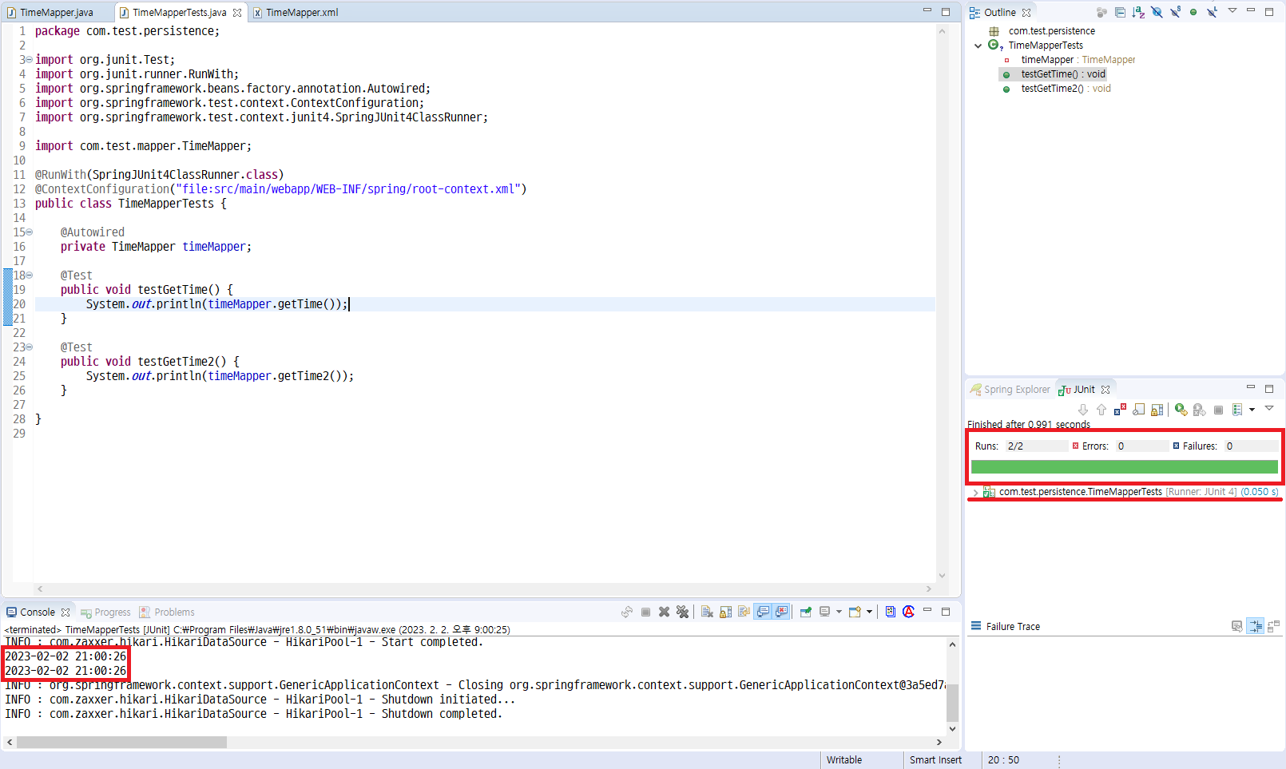
Task: Toggle Hide Static Members in Outline
Action: pos(1175,12)
